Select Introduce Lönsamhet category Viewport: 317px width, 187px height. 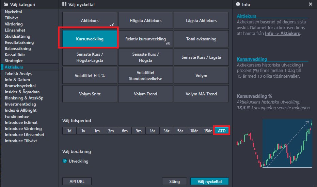(x=25, y=135)
